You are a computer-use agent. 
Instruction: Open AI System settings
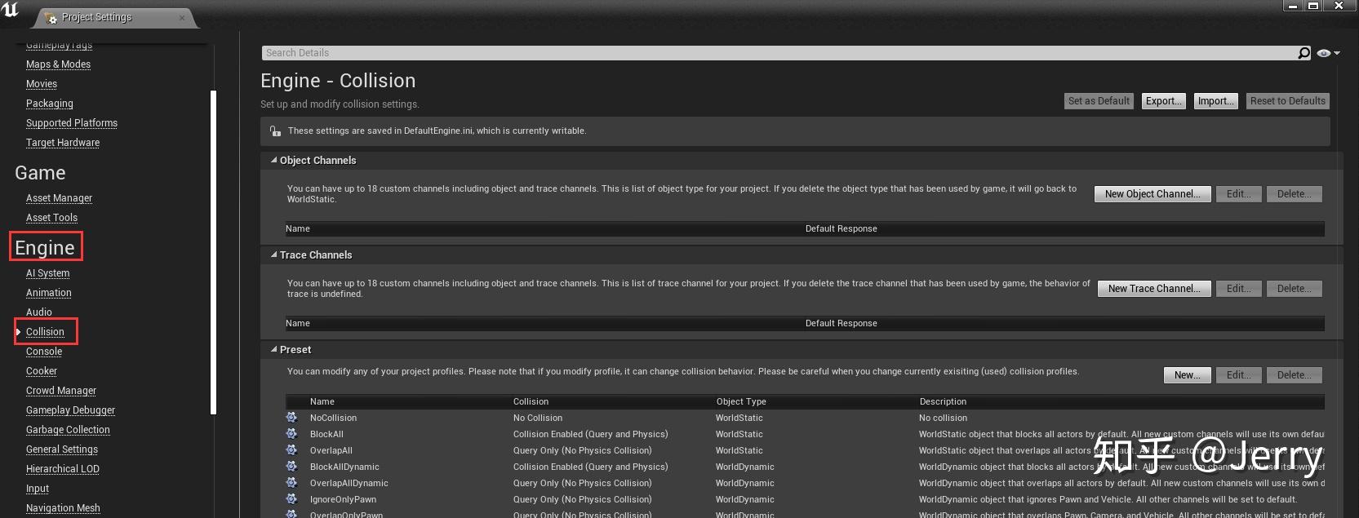click(47, 273)
